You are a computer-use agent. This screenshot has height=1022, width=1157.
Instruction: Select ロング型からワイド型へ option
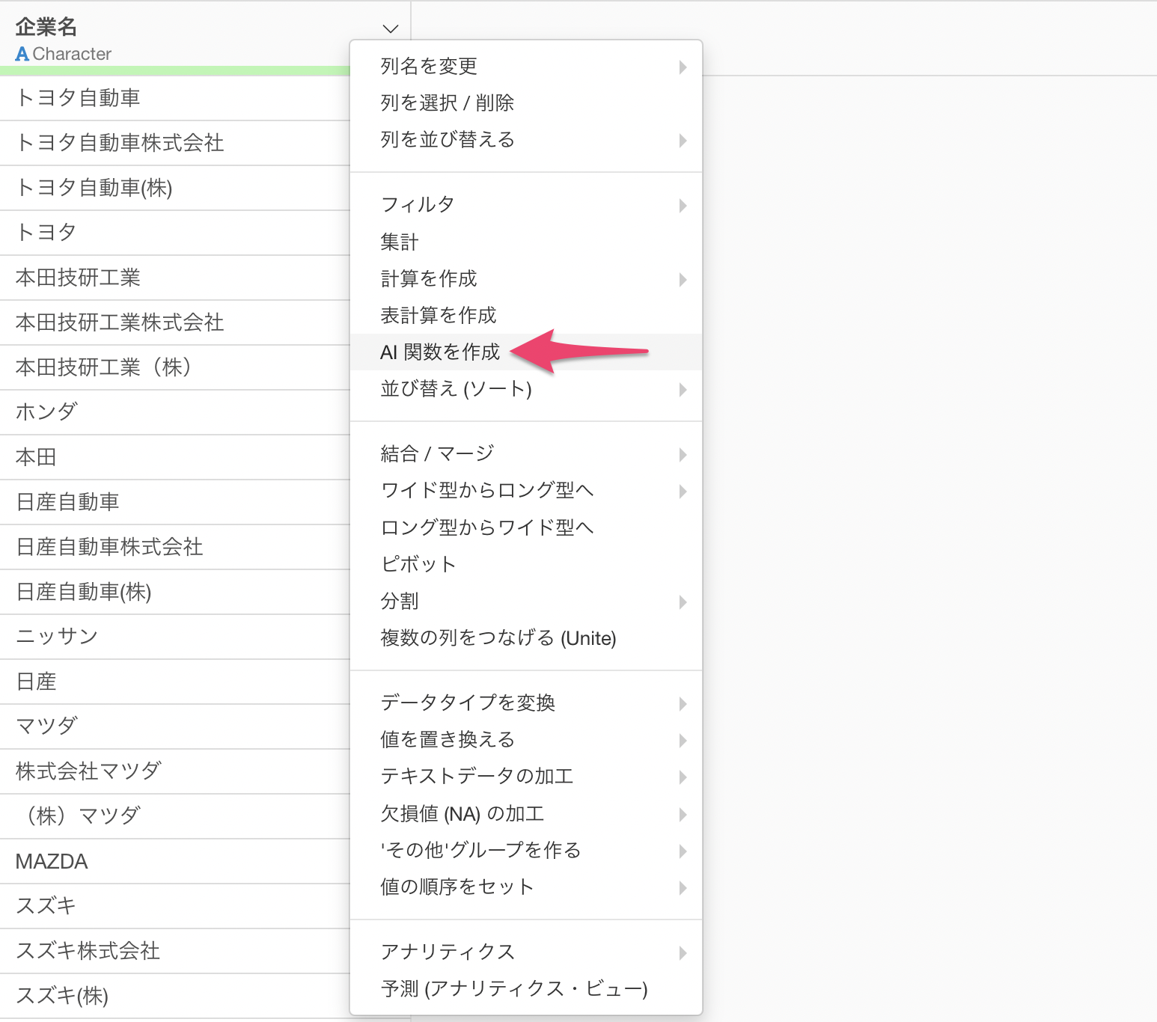pos(486,527)
